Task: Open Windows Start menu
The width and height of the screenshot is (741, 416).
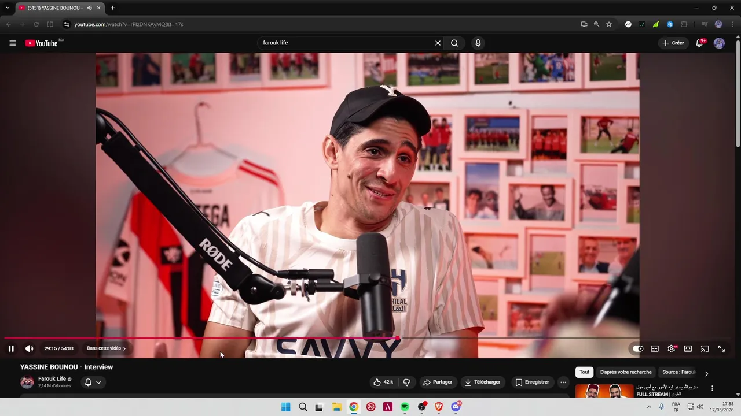Action: point(285,407)
